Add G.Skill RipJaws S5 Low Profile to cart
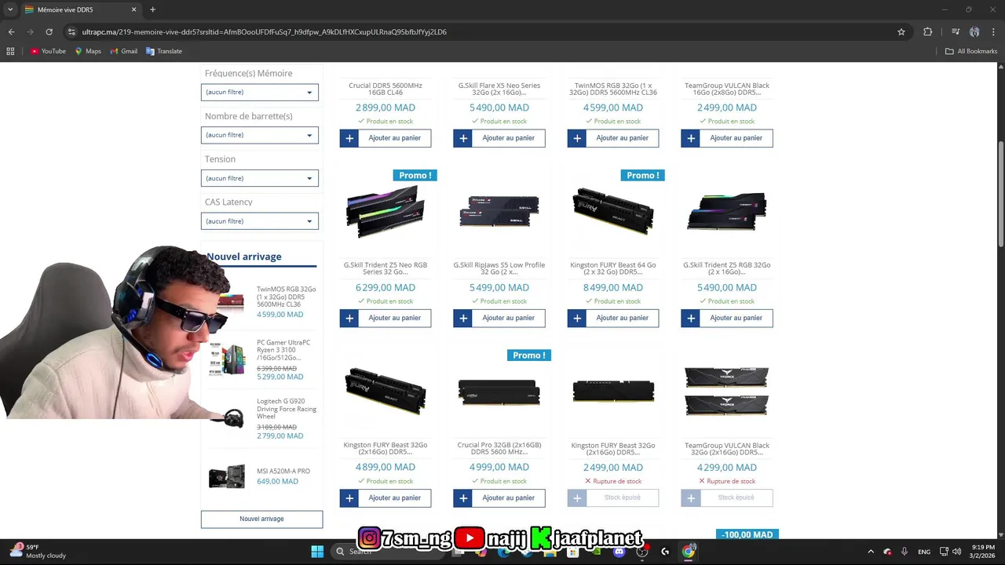This screenshot has height=565, width=1005. tap(499, 318)
